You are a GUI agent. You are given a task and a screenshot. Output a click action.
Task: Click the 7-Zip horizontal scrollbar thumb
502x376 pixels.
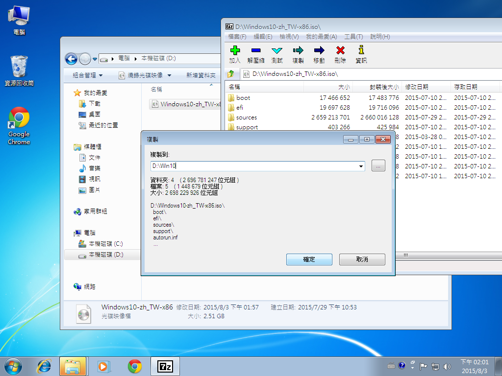[x=405, y=255]
